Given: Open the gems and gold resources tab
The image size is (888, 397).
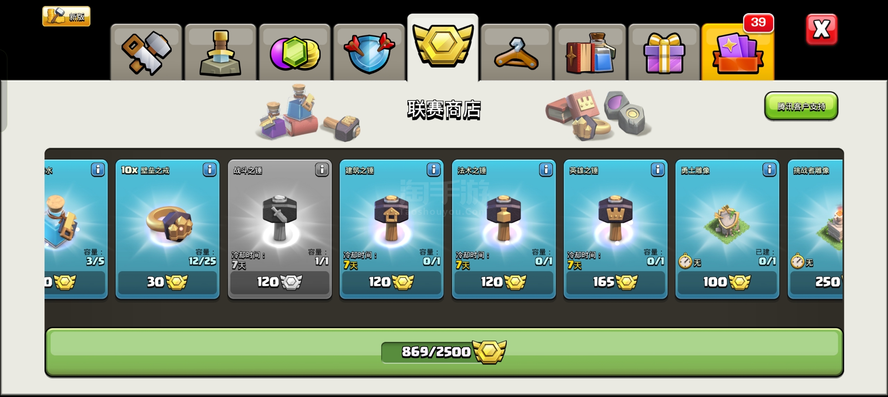Looking at the screenshot, I should point(294,52).
